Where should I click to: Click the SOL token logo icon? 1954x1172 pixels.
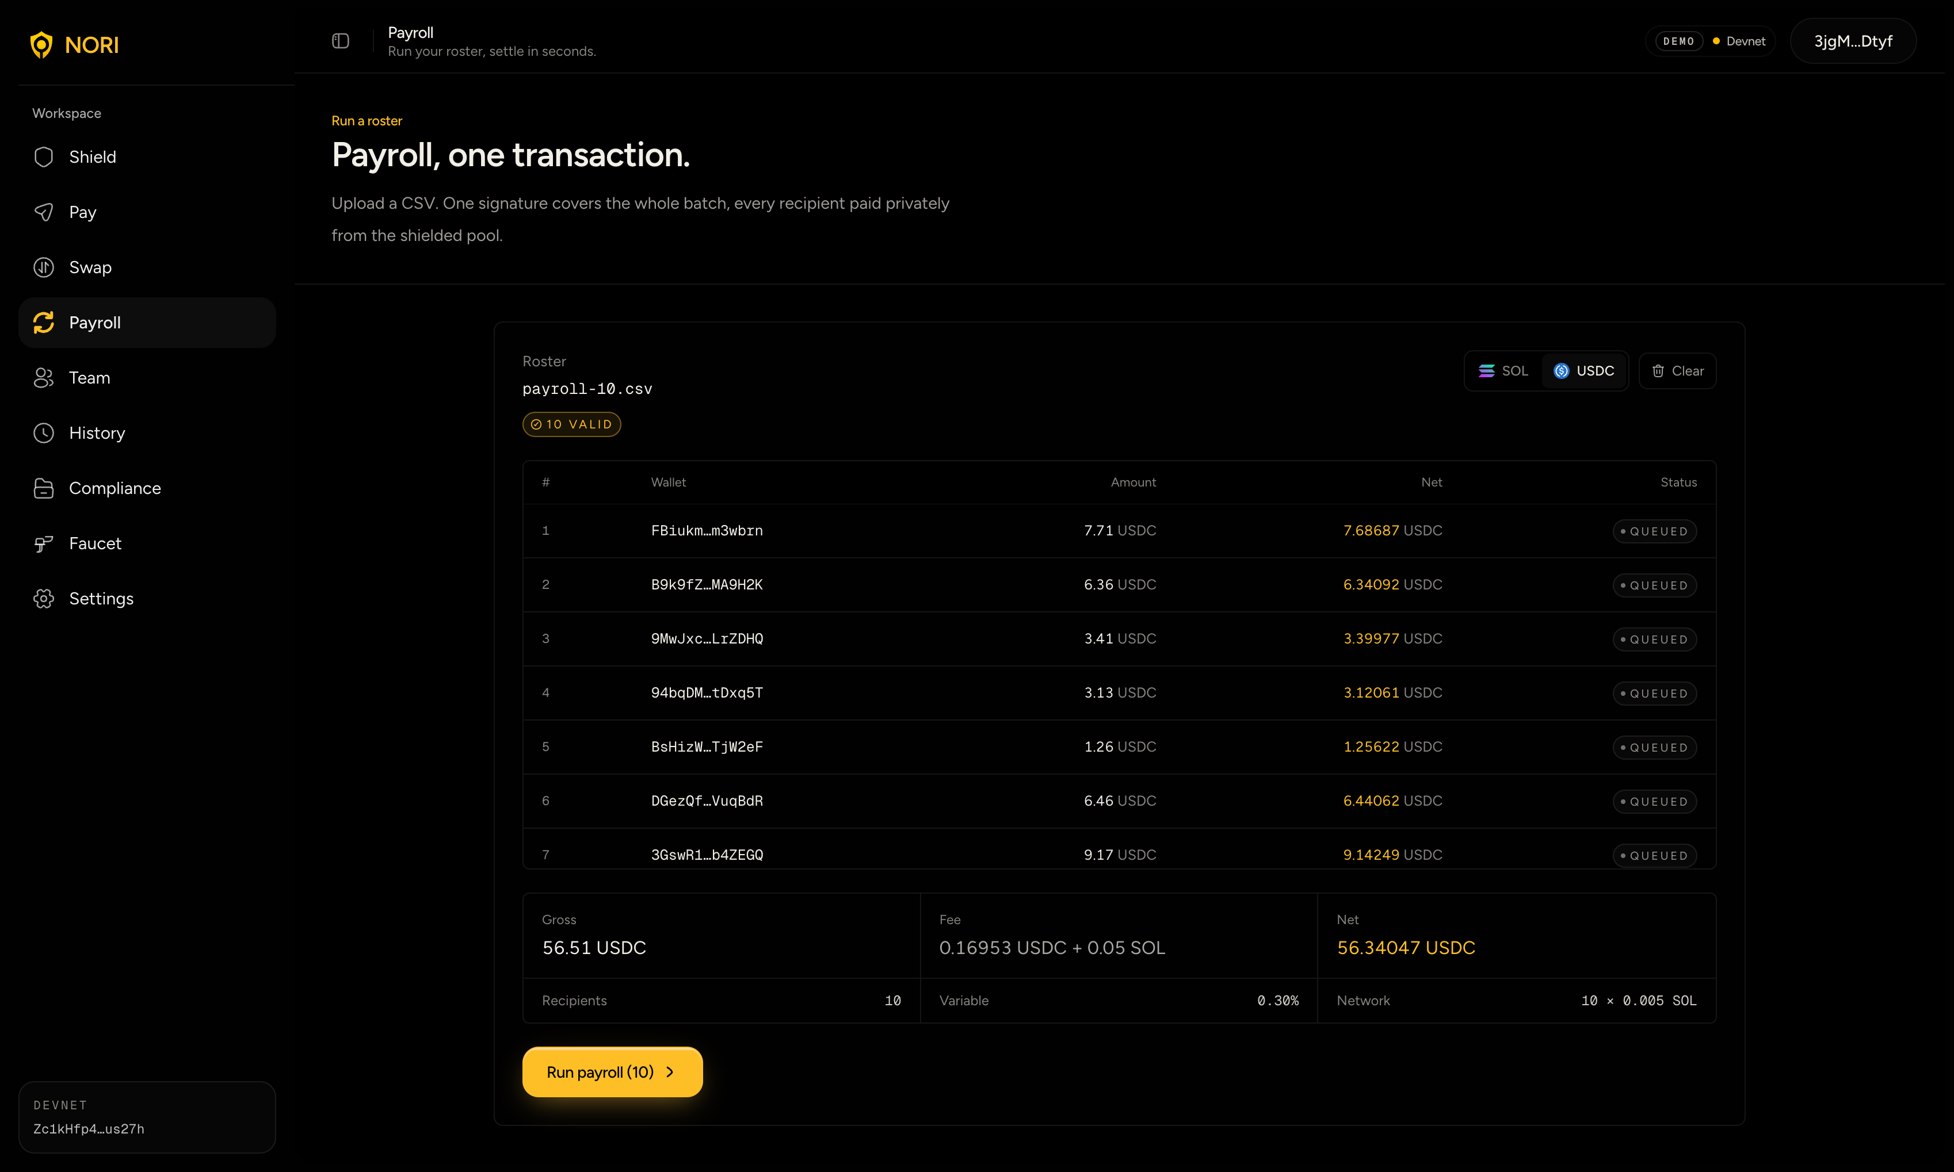(1486, 371)
